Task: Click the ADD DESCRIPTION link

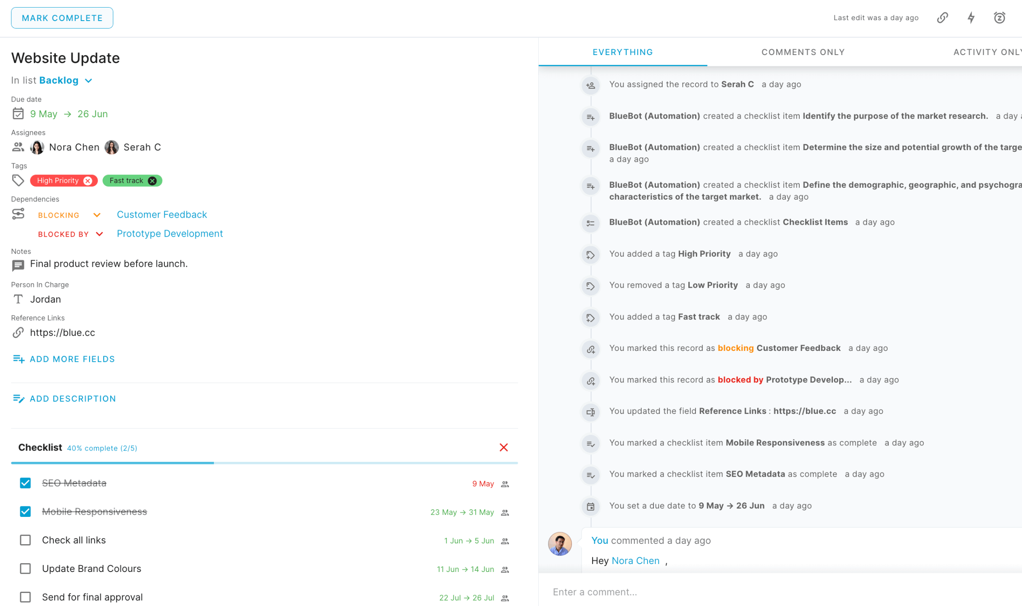Action: click(72, 398)
